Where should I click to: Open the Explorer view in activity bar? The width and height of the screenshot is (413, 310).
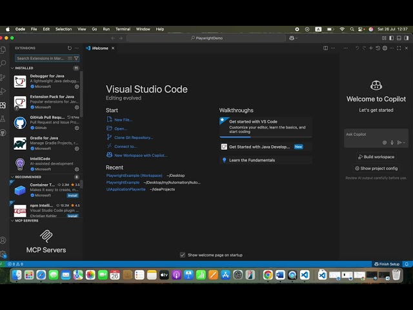point(3,49)
